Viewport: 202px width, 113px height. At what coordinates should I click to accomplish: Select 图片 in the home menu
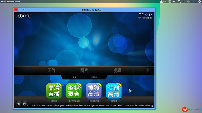[84, 70]
